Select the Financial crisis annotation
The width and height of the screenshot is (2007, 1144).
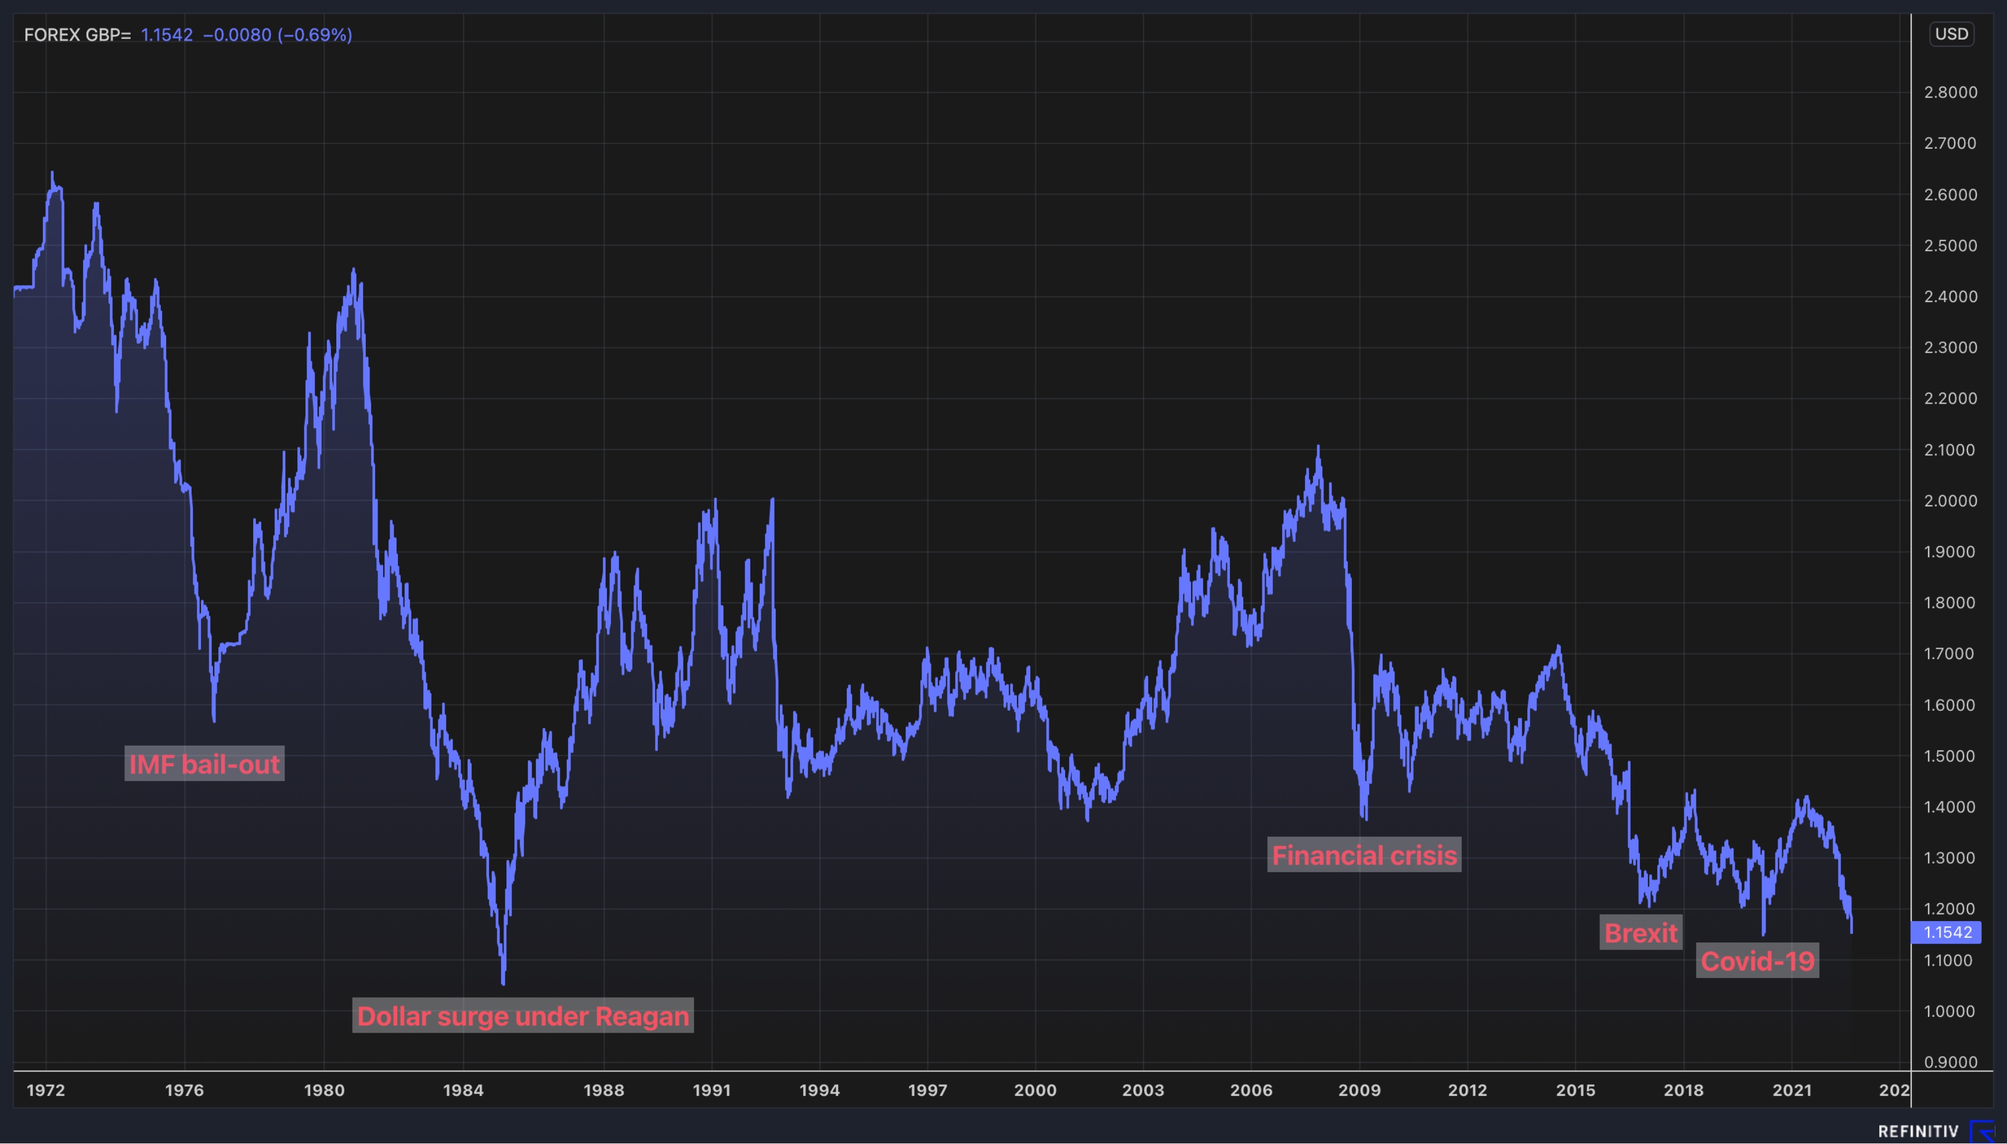pos(1364,855)
